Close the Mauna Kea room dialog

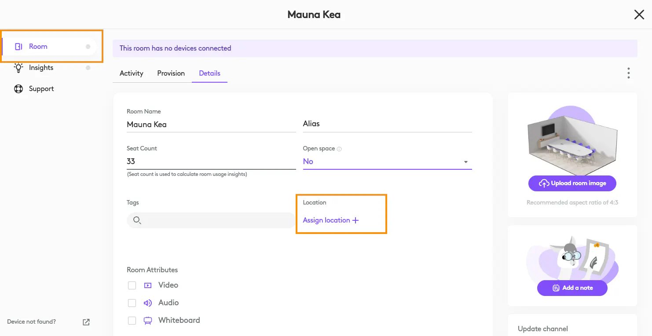point(639,15)
